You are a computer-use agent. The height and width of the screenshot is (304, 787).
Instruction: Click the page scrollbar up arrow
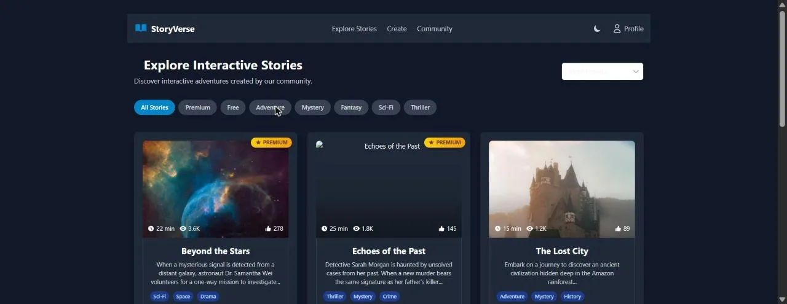click(x=782, y=4)
